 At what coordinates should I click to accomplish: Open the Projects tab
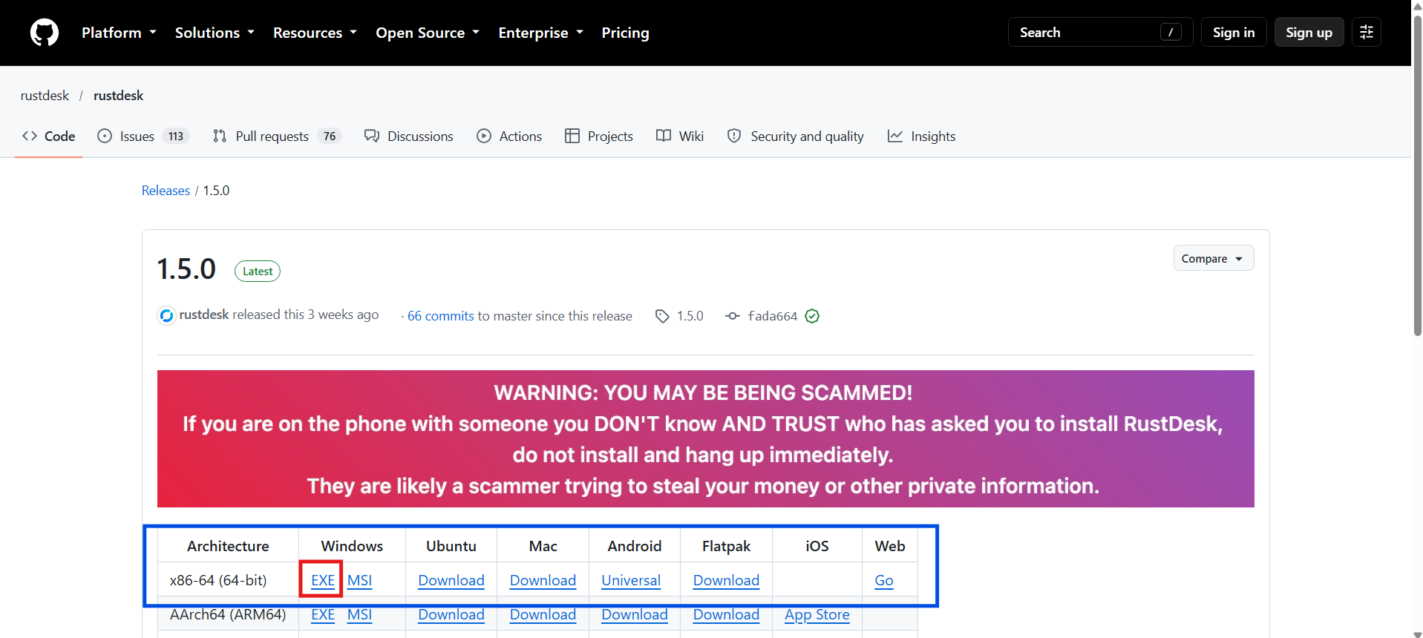click(598, 136)
